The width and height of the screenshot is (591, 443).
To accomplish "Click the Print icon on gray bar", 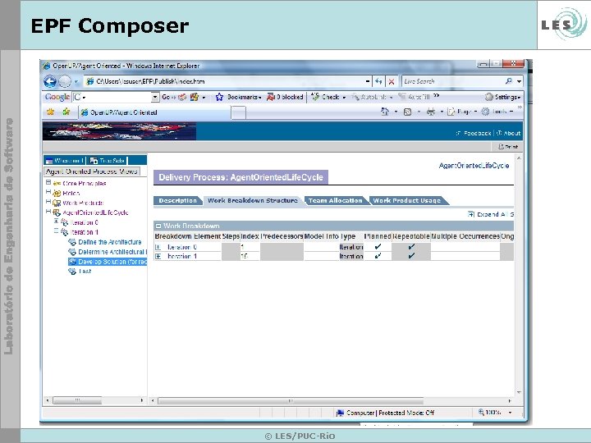I will click(x=502, y=147).
